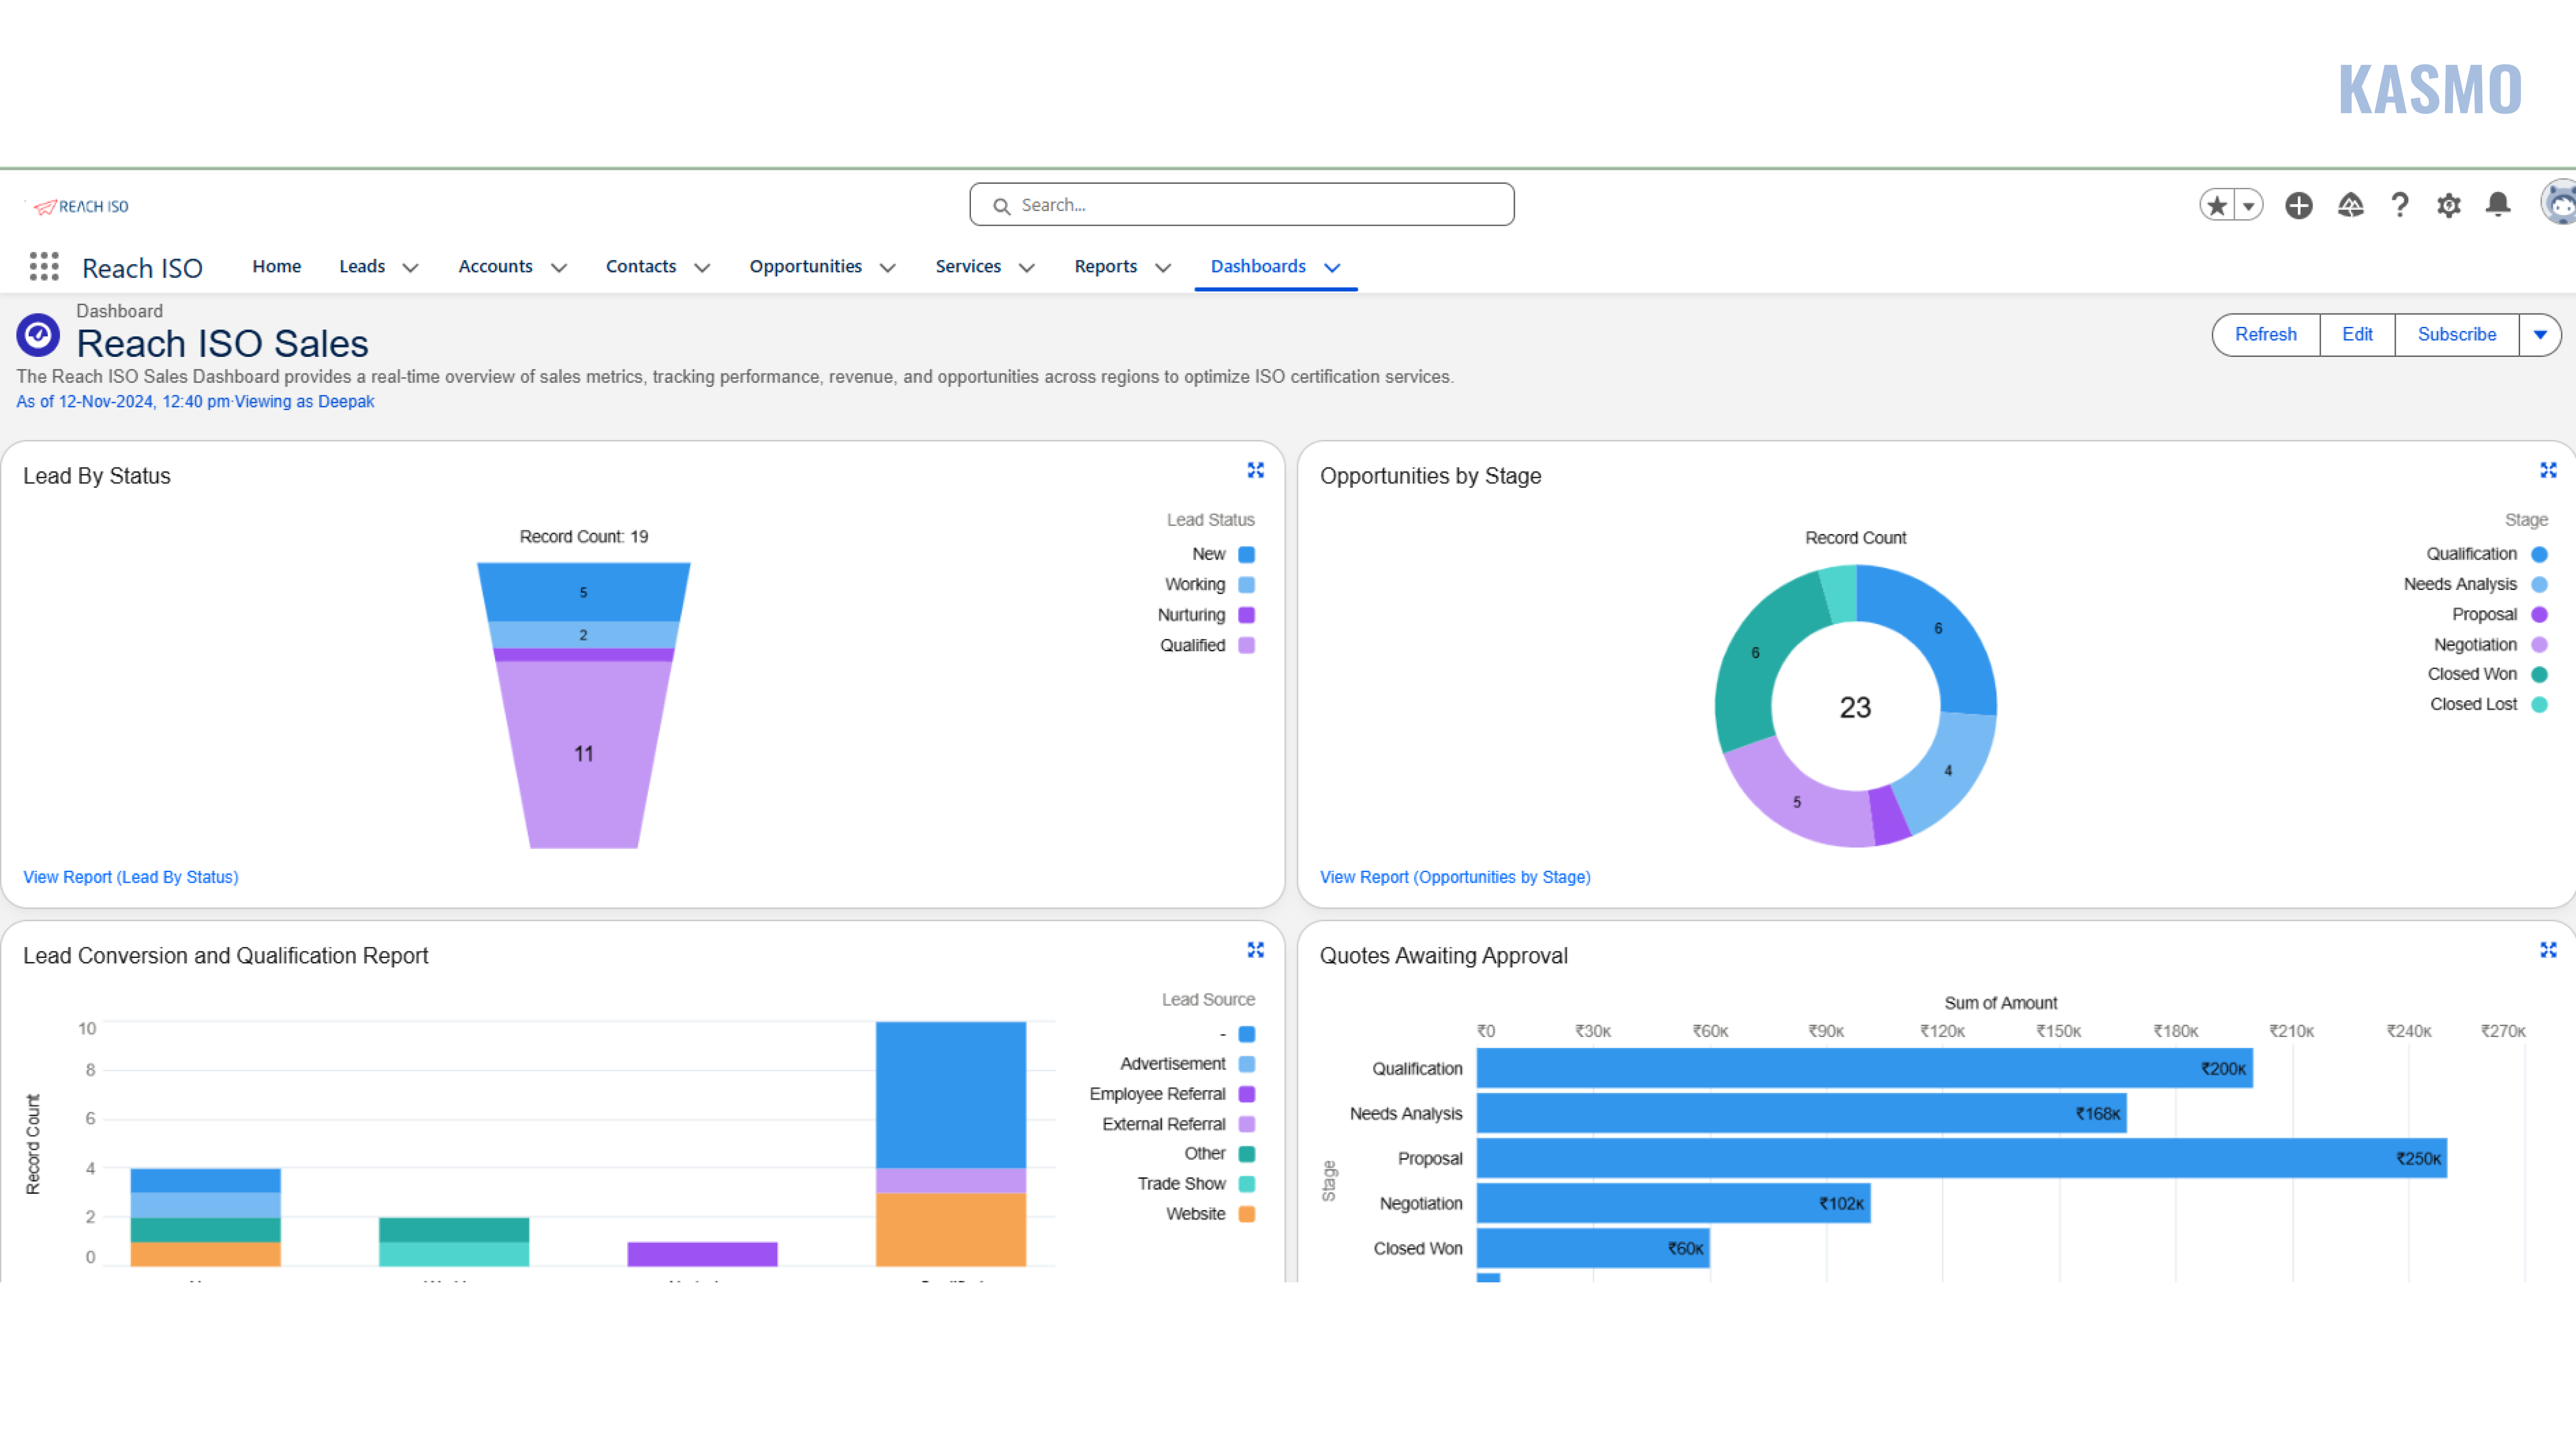Click the Subscribe button
This screenshot has width=2576, height=1449.
pyautogui.click(x=2456, y=335)
